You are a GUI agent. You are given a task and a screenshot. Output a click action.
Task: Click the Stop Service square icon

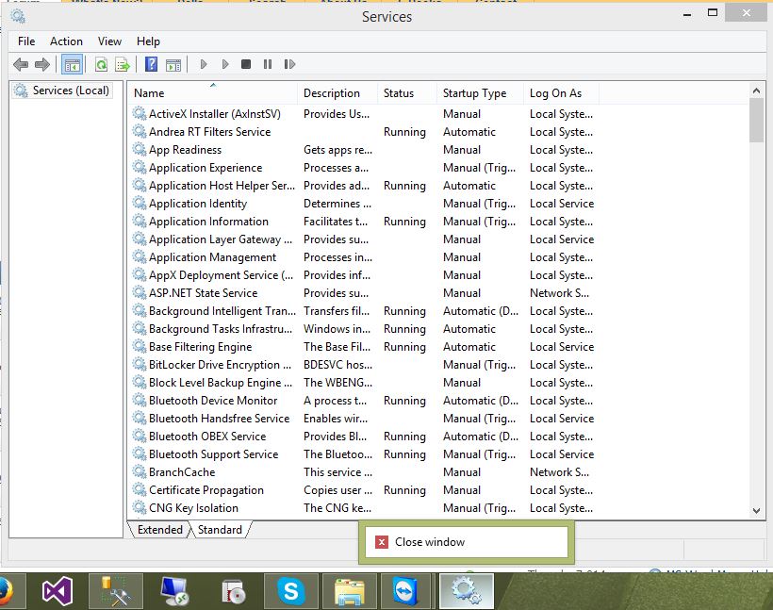[246, 64]
